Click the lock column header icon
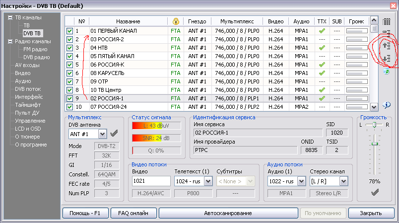 pos(176,21)
